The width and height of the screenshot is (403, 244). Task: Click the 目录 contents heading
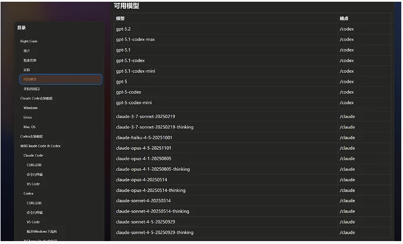click(x=21, y=27)
